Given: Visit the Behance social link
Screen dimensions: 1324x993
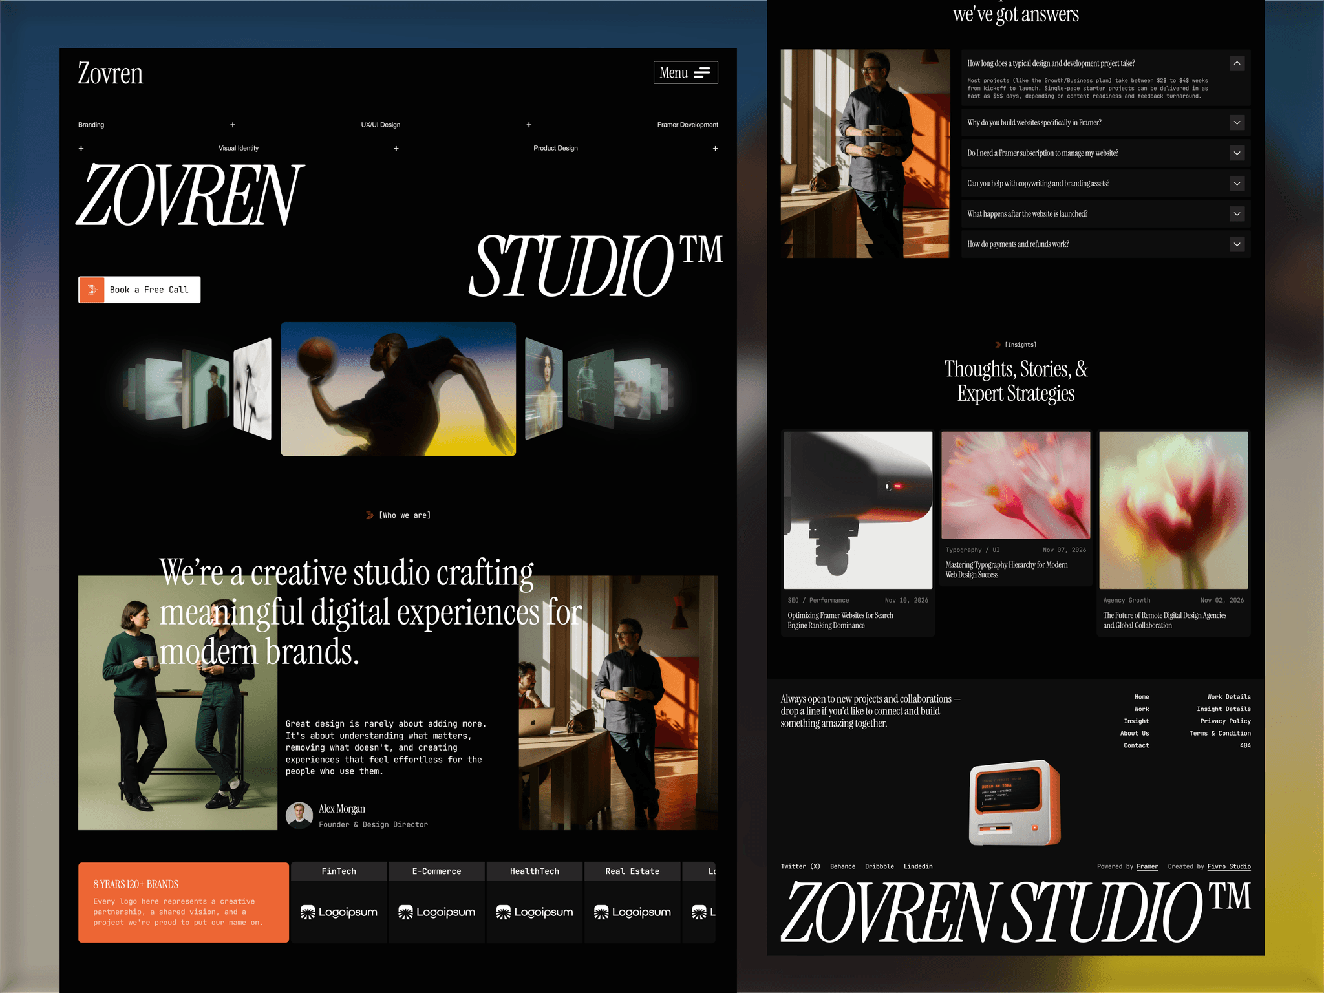Looking at the screenshot, I should tap(842, 866).
